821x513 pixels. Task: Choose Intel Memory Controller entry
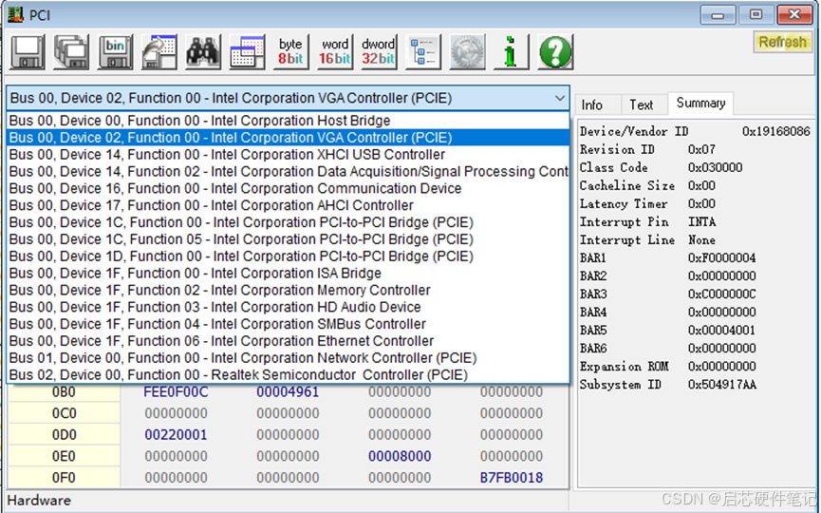point(288,290)
